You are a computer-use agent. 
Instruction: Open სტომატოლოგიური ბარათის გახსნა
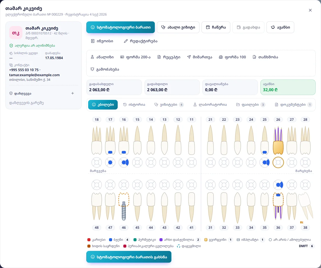click(x=129, y=257)
